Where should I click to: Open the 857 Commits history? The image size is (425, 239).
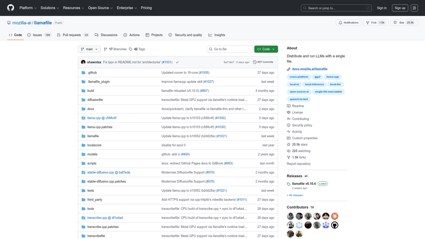(263, 62)
